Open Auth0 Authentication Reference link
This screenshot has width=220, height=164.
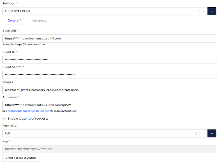[28, 111]
